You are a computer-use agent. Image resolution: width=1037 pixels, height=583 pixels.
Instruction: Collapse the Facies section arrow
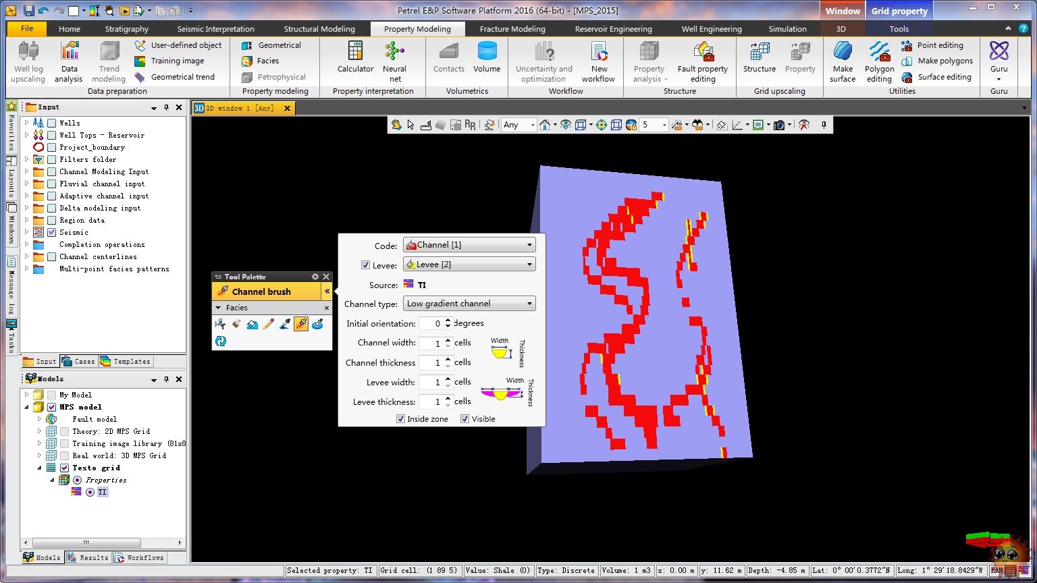coord(218,308)
